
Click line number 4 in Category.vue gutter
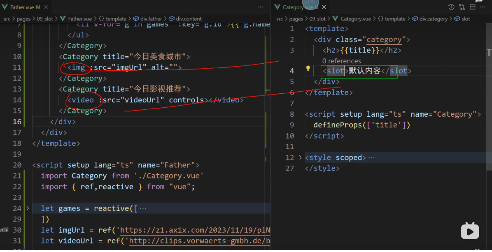coord(292,71)
